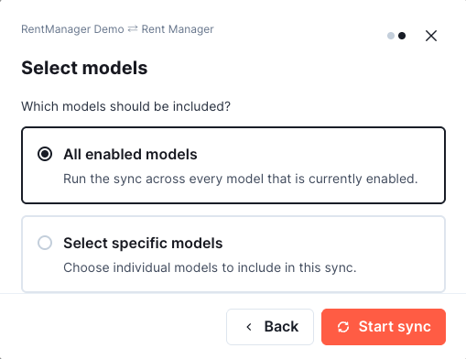Viewport: 466px width, 359px height.
Task: Click the first step indicator dot
Action: coord(391,36)
